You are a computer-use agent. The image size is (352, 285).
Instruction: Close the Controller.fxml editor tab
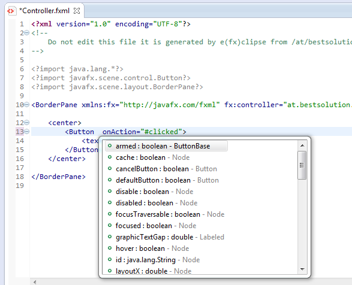coord(77,11)
